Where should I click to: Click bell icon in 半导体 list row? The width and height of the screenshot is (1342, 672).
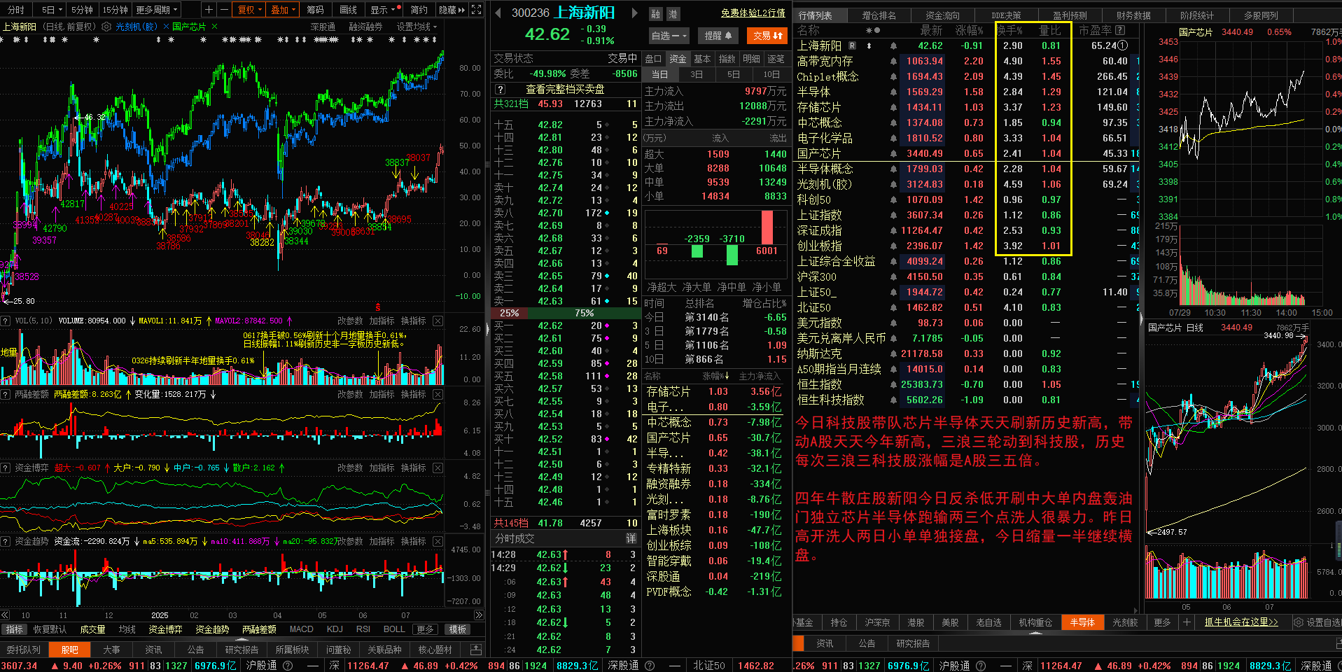(893, 92)
